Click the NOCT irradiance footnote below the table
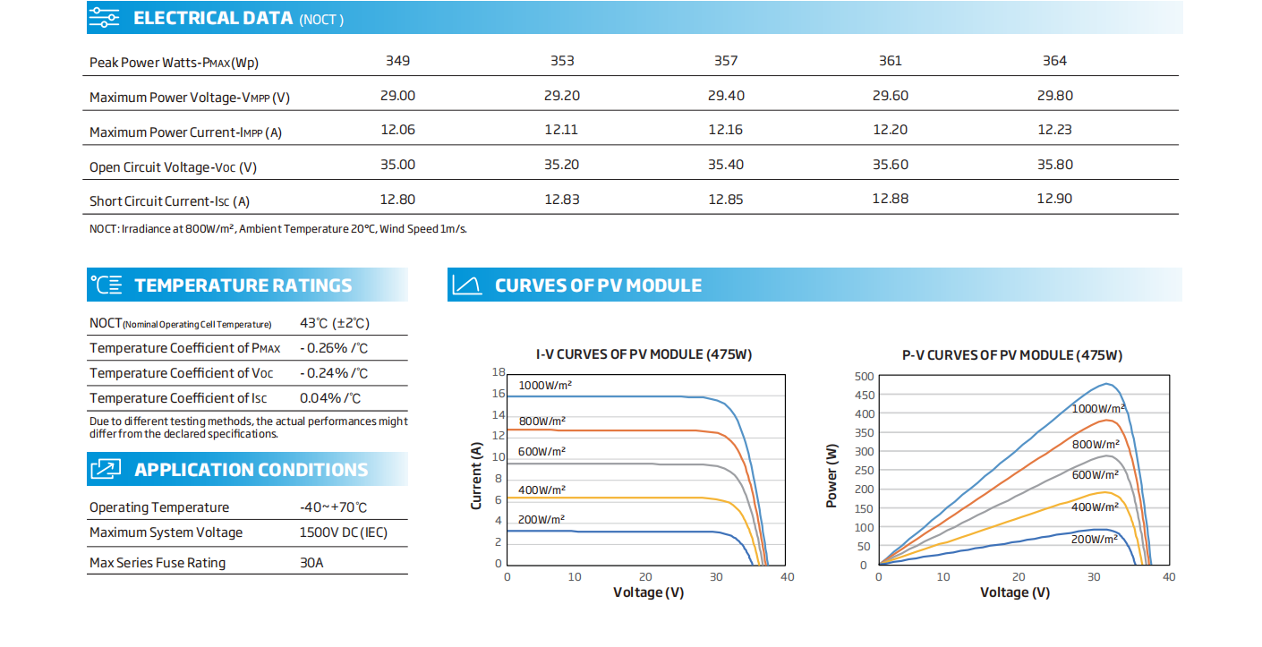This screenshot has height=647, width=1262. 278,229
